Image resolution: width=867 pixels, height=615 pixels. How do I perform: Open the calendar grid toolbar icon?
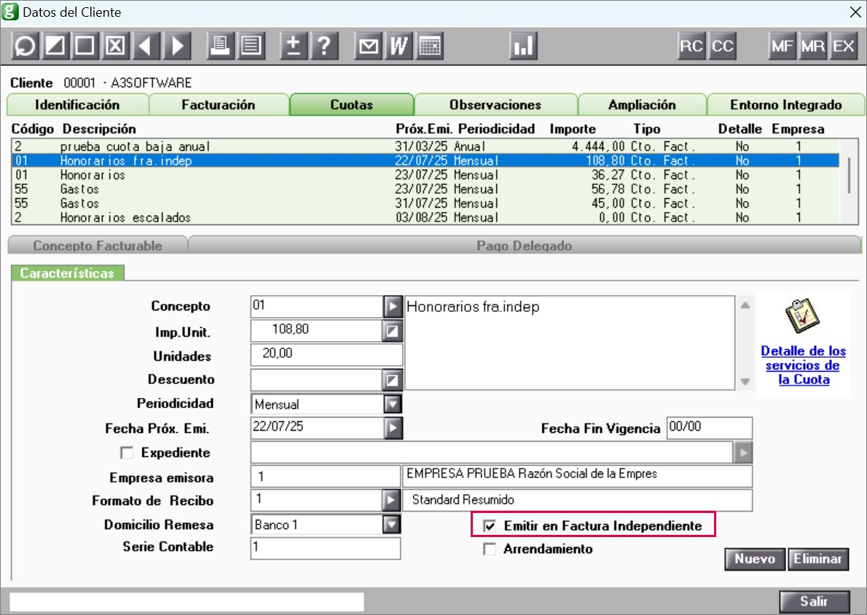point(429,45)
